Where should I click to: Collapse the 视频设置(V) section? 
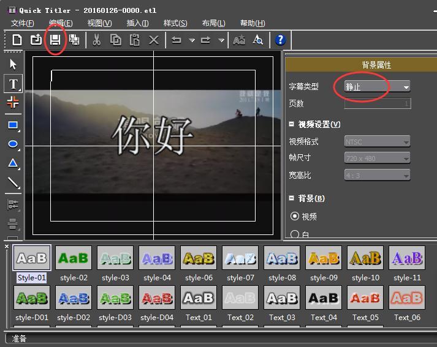coord(292,124)
